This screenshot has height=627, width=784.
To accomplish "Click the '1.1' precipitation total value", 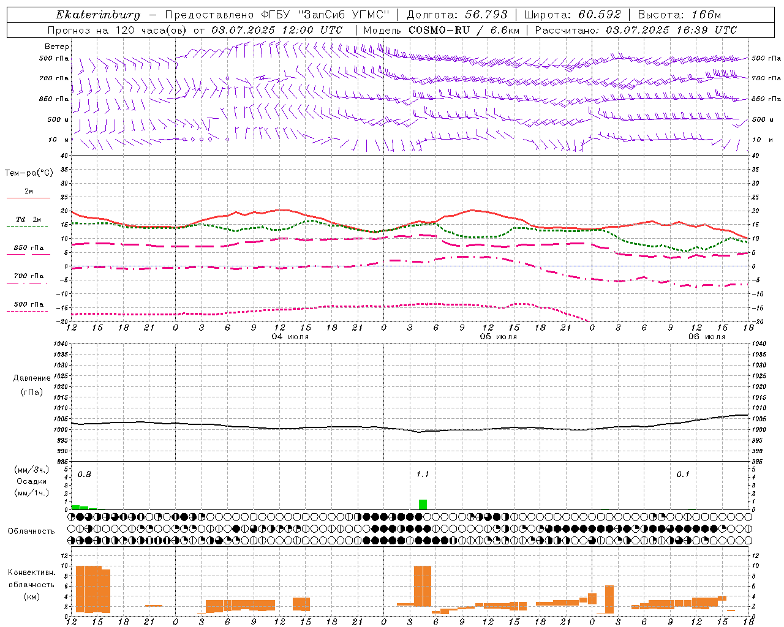I will click(x=423, y=475).
